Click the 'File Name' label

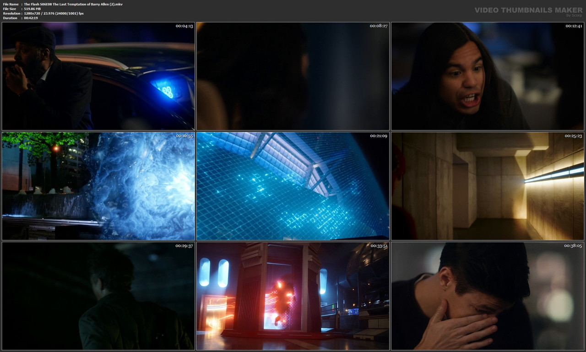point(11,4)
